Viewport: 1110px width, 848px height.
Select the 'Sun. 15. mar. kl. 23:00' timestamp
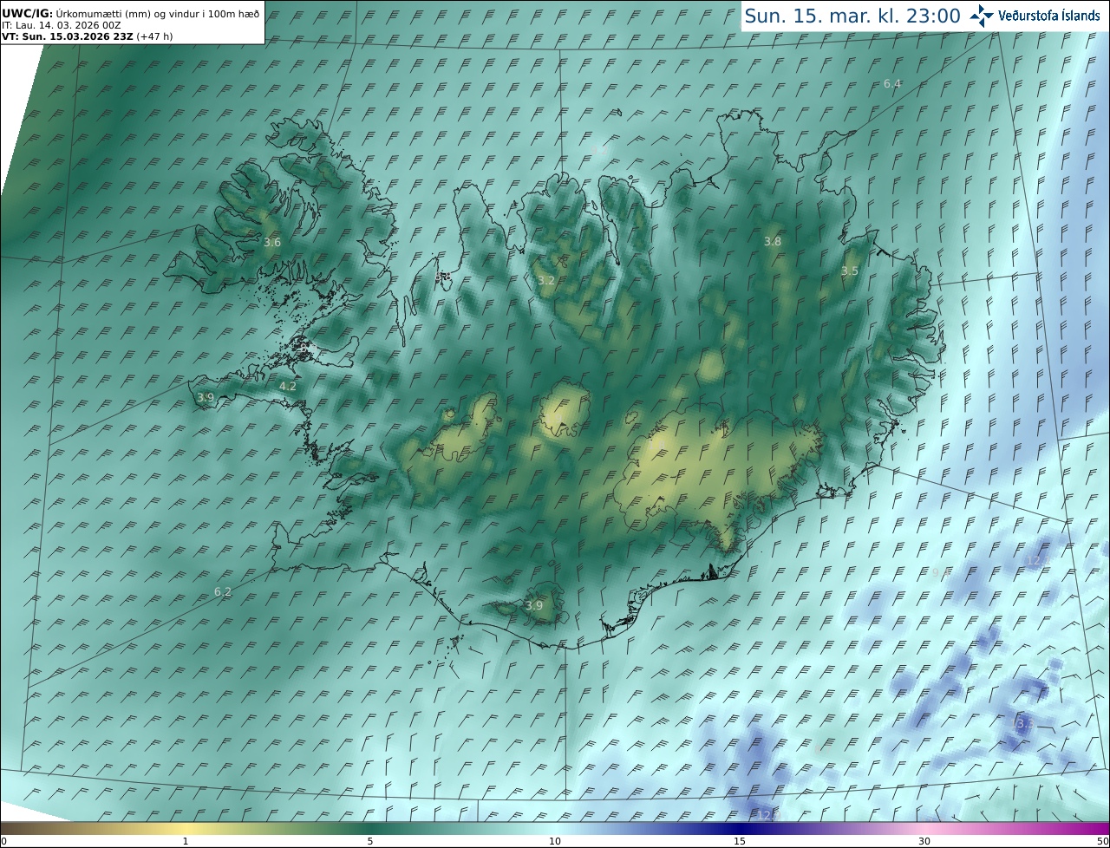coord(852,16)
